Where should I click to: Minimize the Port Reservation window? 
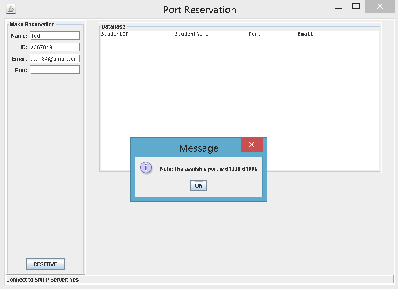pyautogui.click(x=339, y=8)
